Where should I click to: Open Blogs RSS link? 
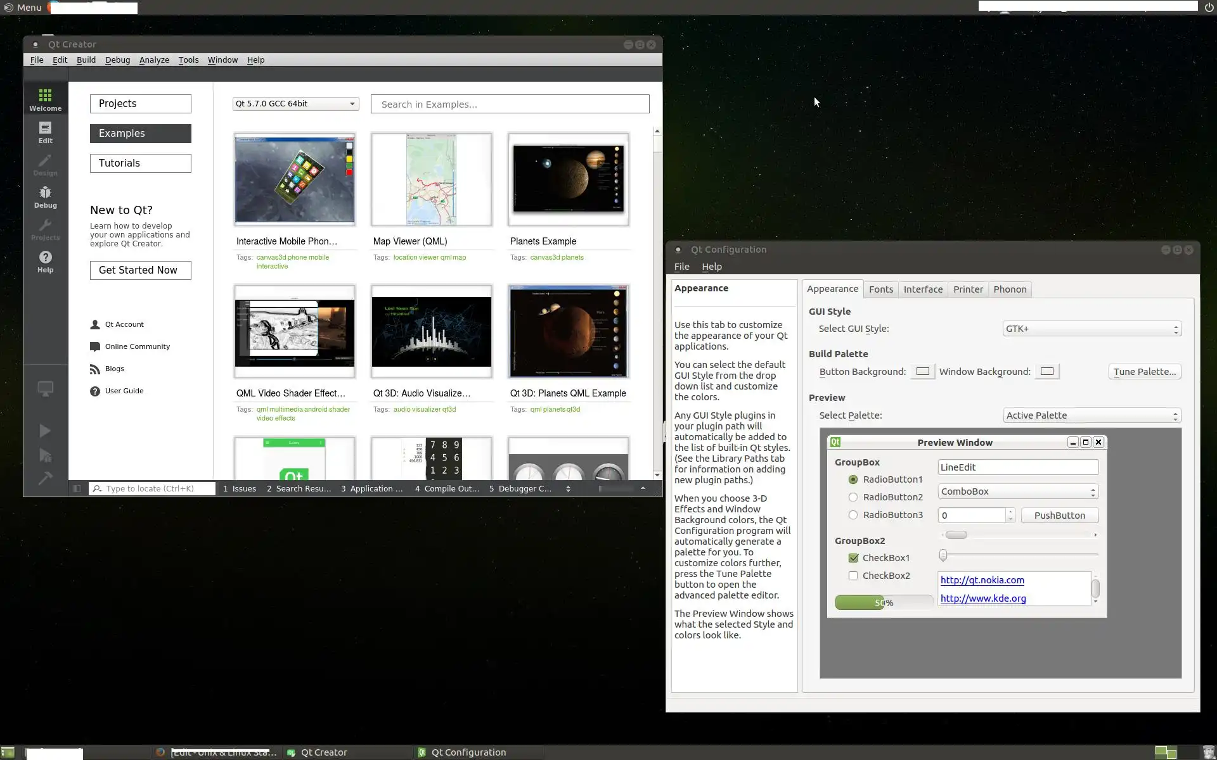[x=114, y=369]
